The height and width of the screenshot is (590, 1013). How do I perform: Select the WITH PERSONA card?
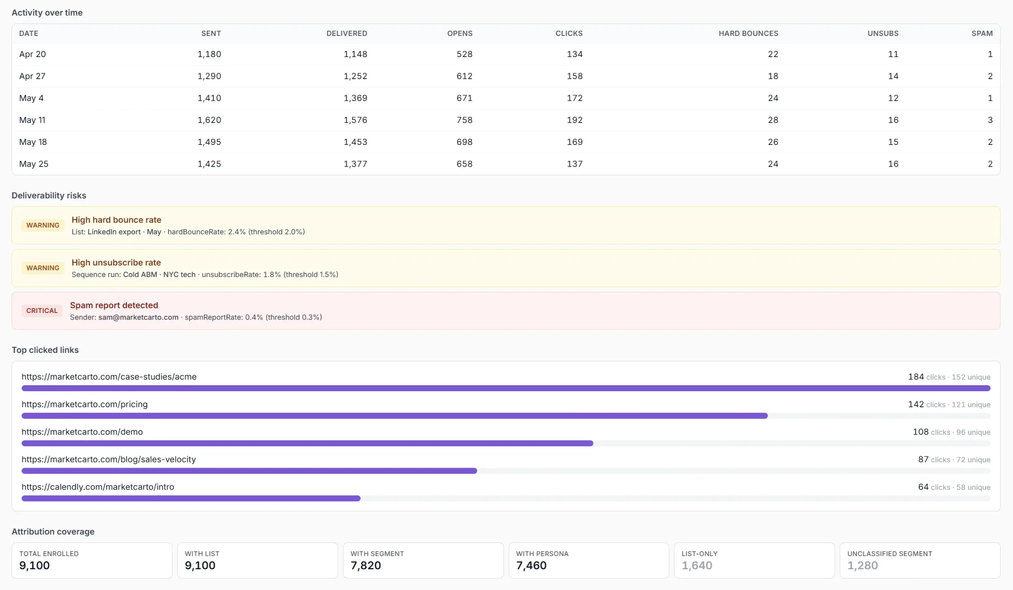point(588,561)
